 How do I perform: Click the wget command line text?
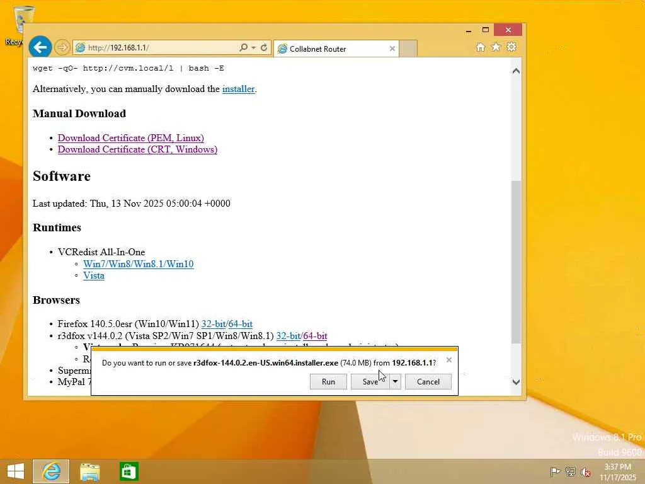click(128, 68)
